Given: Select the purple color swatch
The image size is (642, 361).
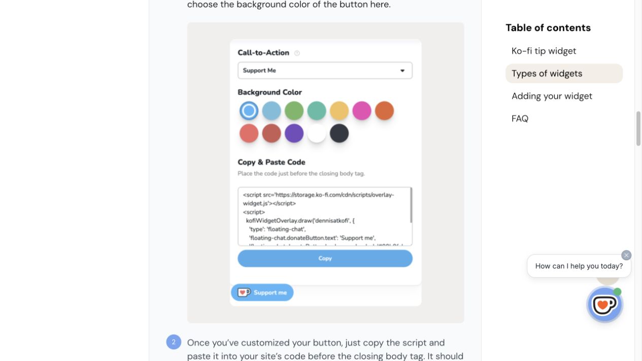Looking at the screenshot, I should click(x=294, y=133).
